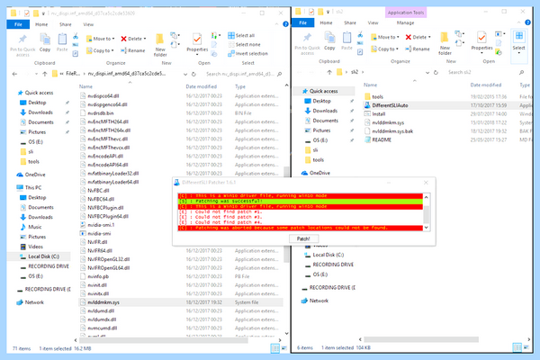Click Invert selection in left window
Screen dimensions: 540x360
tap(247, 53)
